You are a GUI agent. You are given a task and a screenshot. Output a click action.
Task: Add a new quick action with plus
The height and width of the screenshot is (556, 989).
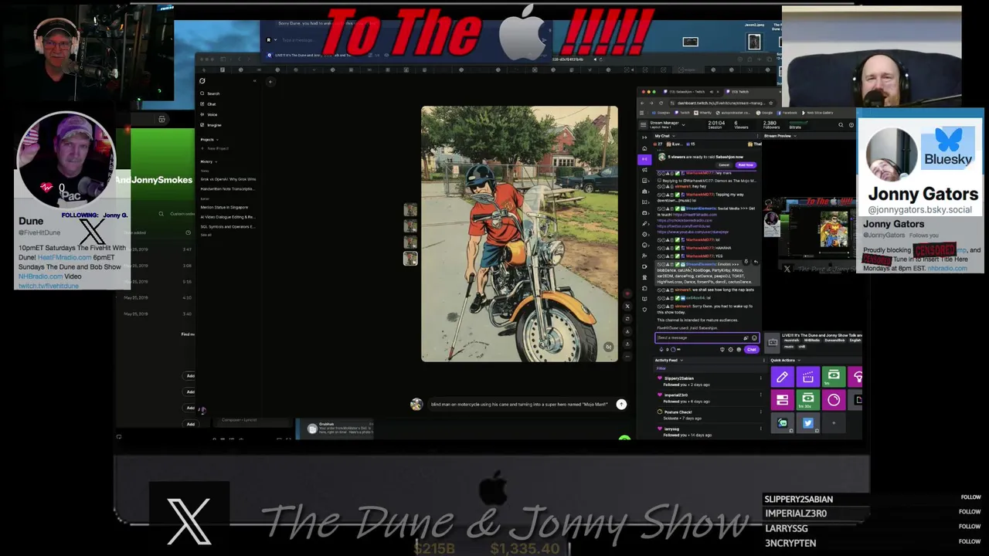[x=834, y=423]
